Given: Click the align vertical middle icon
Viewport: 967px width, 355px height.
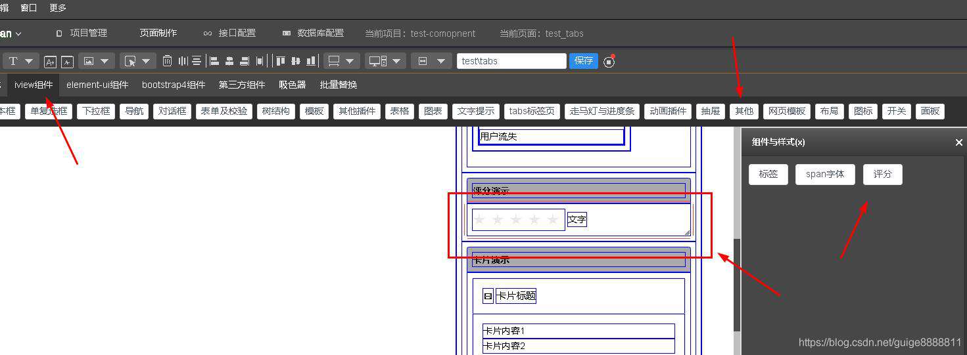Looking at the screenshot, I should (295, 61).
